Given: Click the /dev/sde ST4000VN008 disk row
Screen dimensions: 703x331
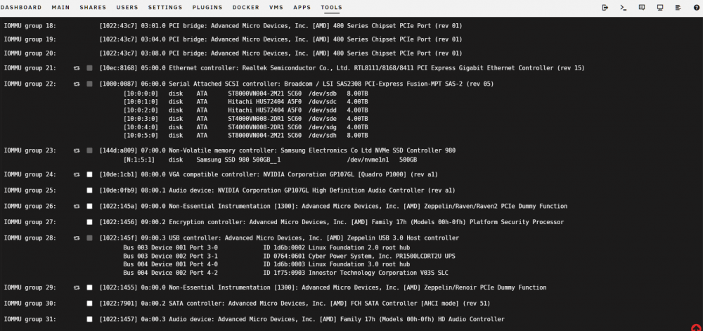Looking at the screenshot, I should point(245,119).
